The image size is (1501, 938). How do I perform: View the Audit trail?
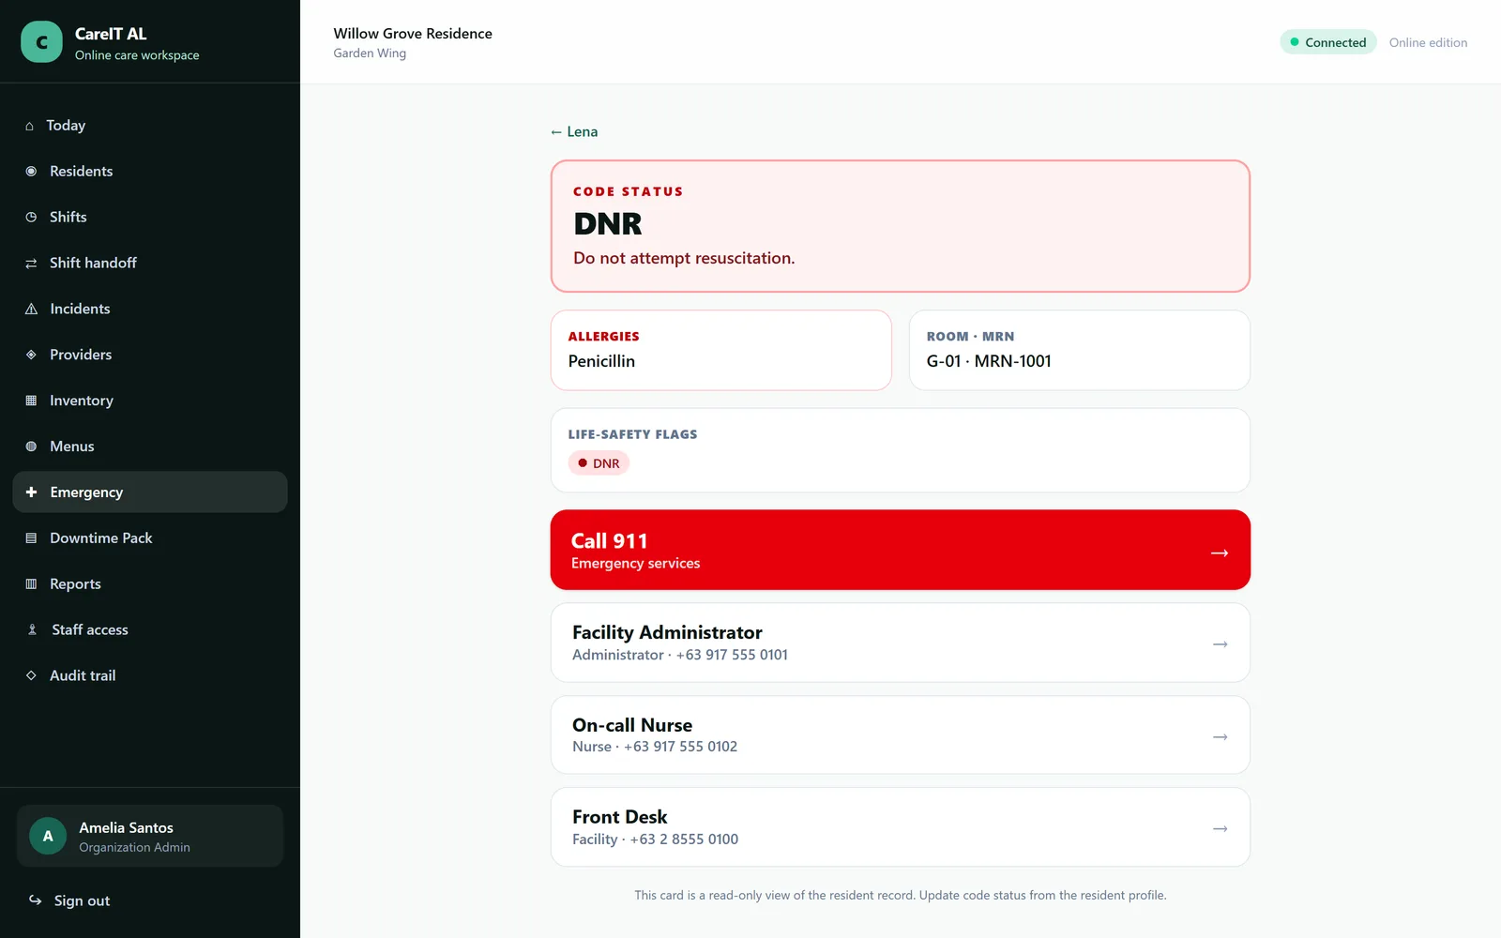tap(150, 675)
